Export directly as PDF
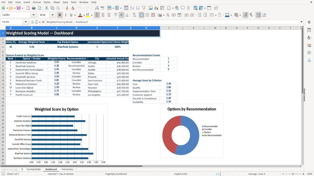The image size is (314, 176). [x=28, y=8]
